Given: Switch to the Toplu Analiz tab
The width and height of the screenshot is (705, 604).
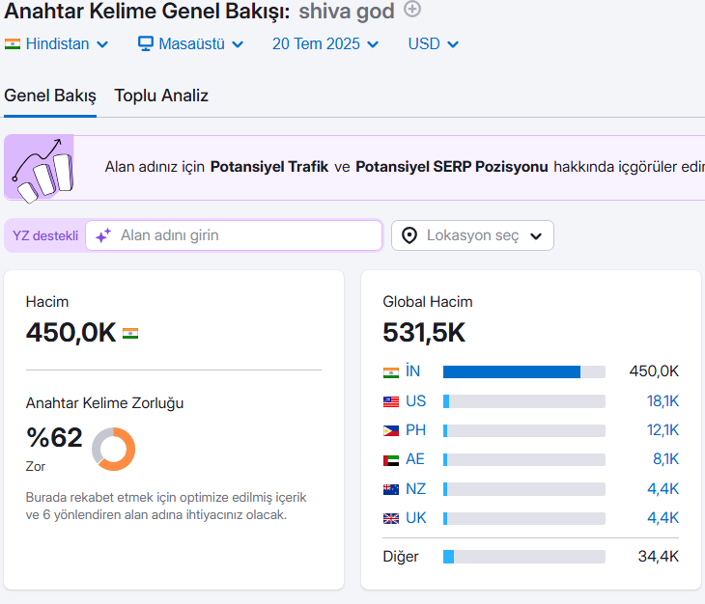Looking at the screenshot, I should click(x=161, y=96).
